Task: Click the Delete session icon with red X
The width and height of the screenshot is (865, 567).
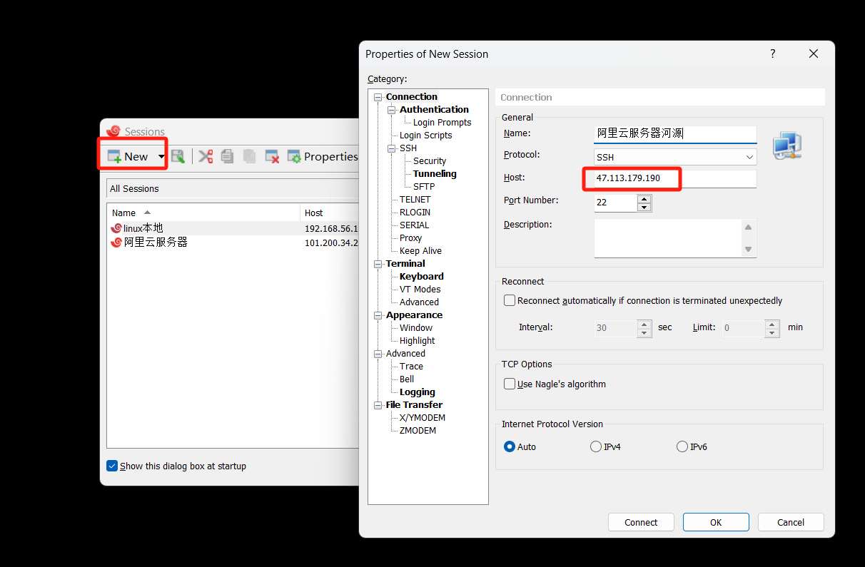Action: (272, 156)
